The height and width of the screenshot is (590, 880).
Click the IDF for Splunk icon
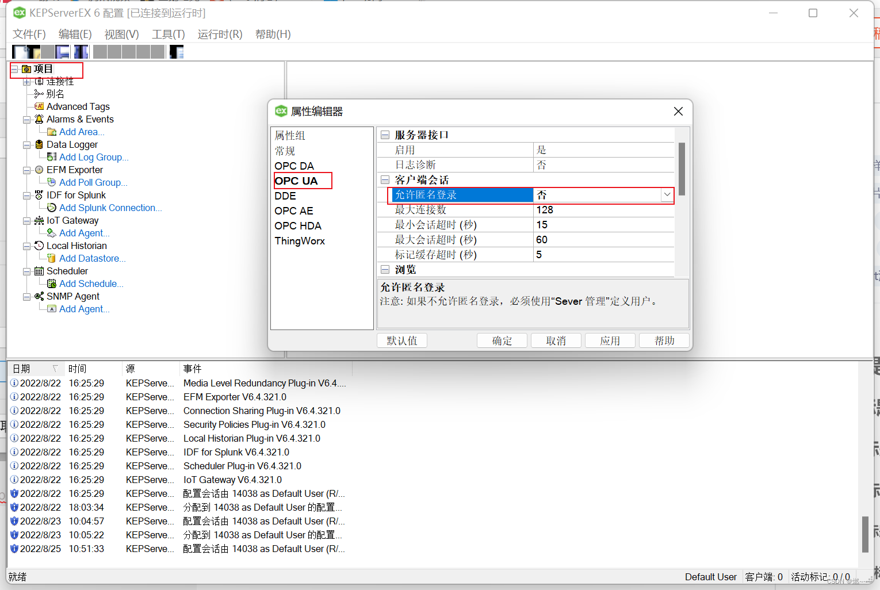[39, 195]
